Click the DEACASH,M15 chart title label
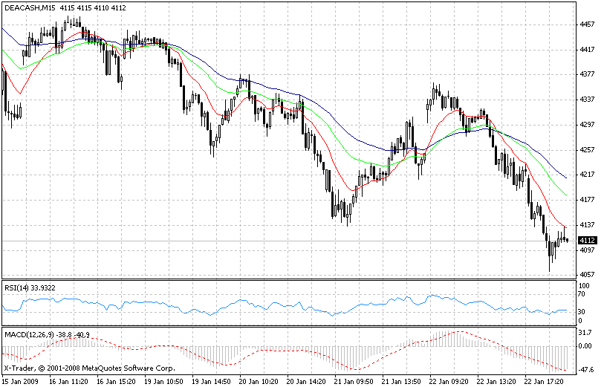604x387 pixels. (x=29, y=7)
